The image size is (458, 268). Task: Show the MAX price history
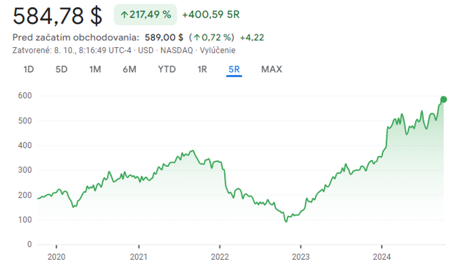(271, 69)
